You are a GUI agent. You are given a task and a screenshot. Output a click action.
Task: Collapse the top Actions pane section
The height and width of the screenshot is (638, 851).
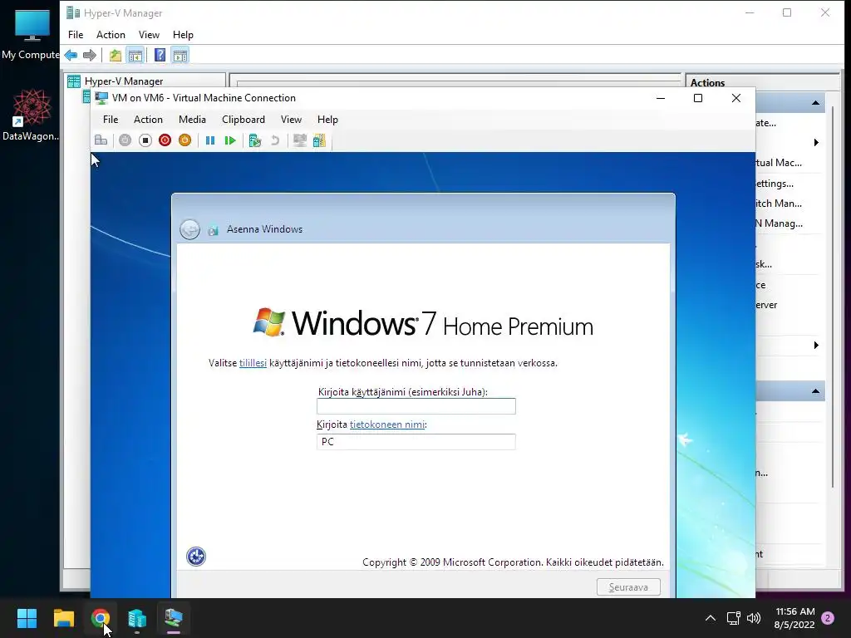(815, 102)
